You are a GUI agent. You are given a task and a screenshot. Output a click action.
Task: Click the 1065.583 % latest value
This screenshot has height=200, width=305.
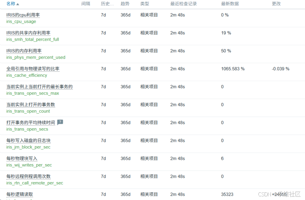233,69
